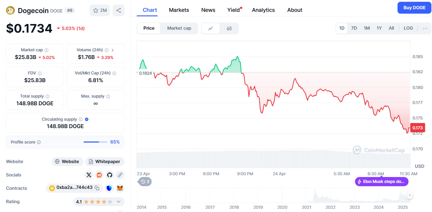Viewport: 432px width, 212px height.
Task: Open Dogecoin's X (Twitter) profile
Action: pyautogui.click(x=89, y=175)
